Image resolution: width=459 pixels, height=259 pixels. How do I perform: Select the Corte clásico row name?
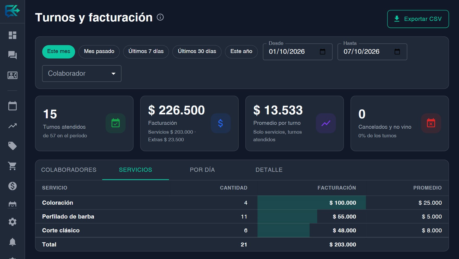tap(61, 230)
